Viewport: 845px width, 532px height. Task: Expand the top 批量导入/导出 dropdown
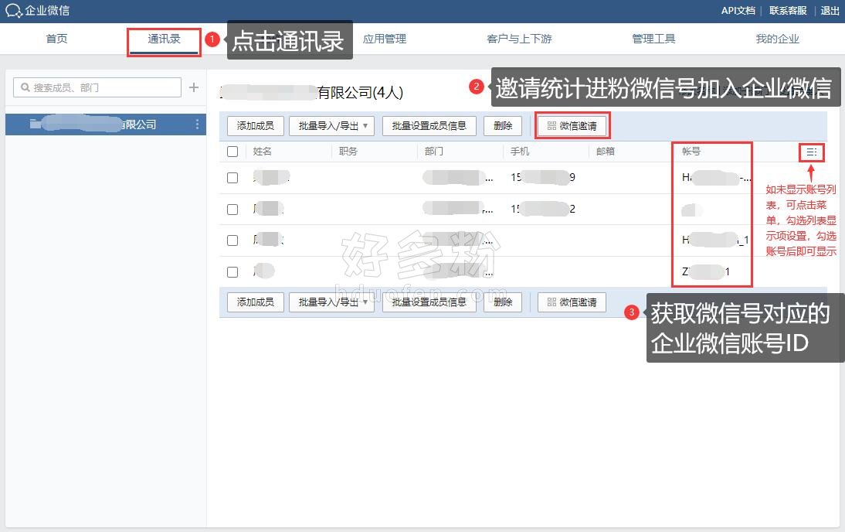[x=332, y=126]
